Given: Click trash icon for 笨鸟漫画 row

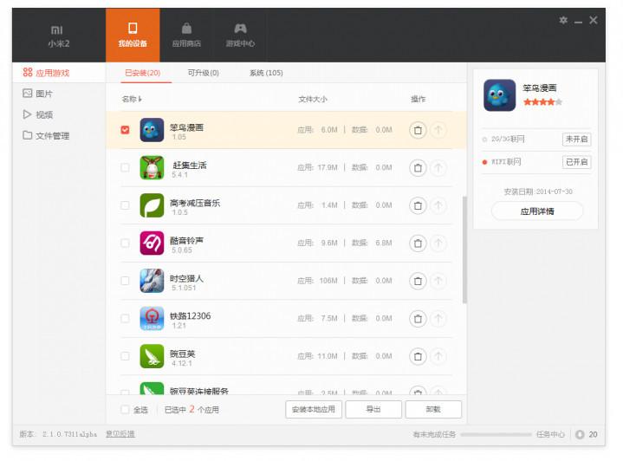Looking at the screenshot, I should click(x=418, y=130).
